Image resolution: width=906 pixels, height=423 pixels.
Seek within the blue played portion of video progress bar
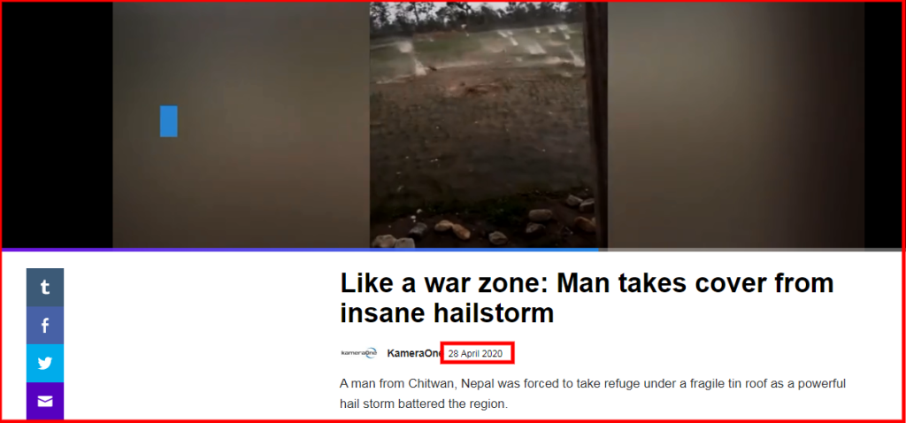tap(301, 250)
